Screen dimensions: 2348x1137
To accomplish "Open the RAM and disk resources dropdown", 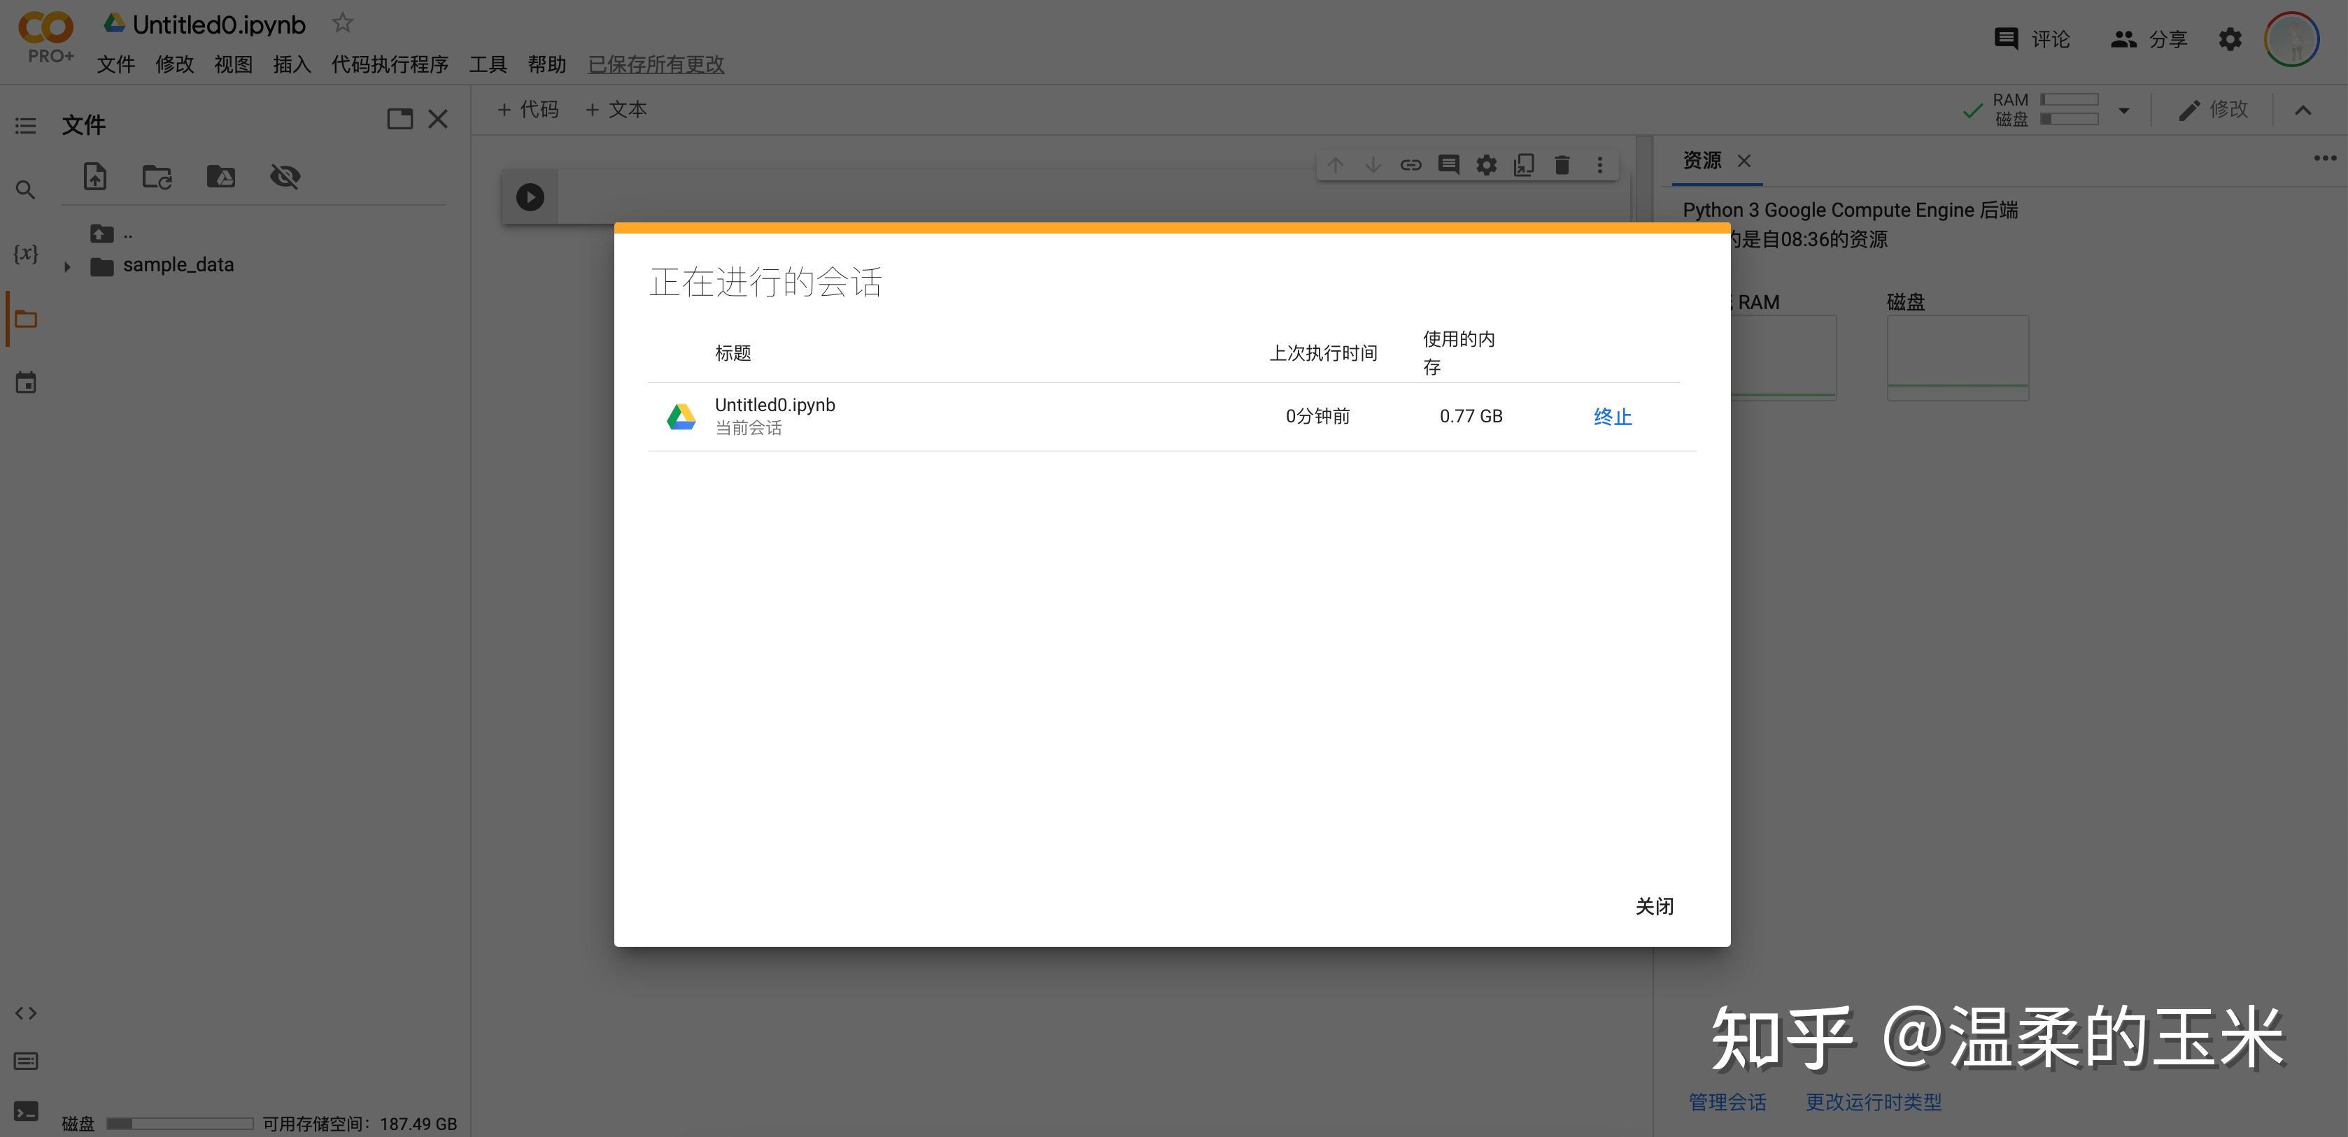I will (x=2124, y=109).
